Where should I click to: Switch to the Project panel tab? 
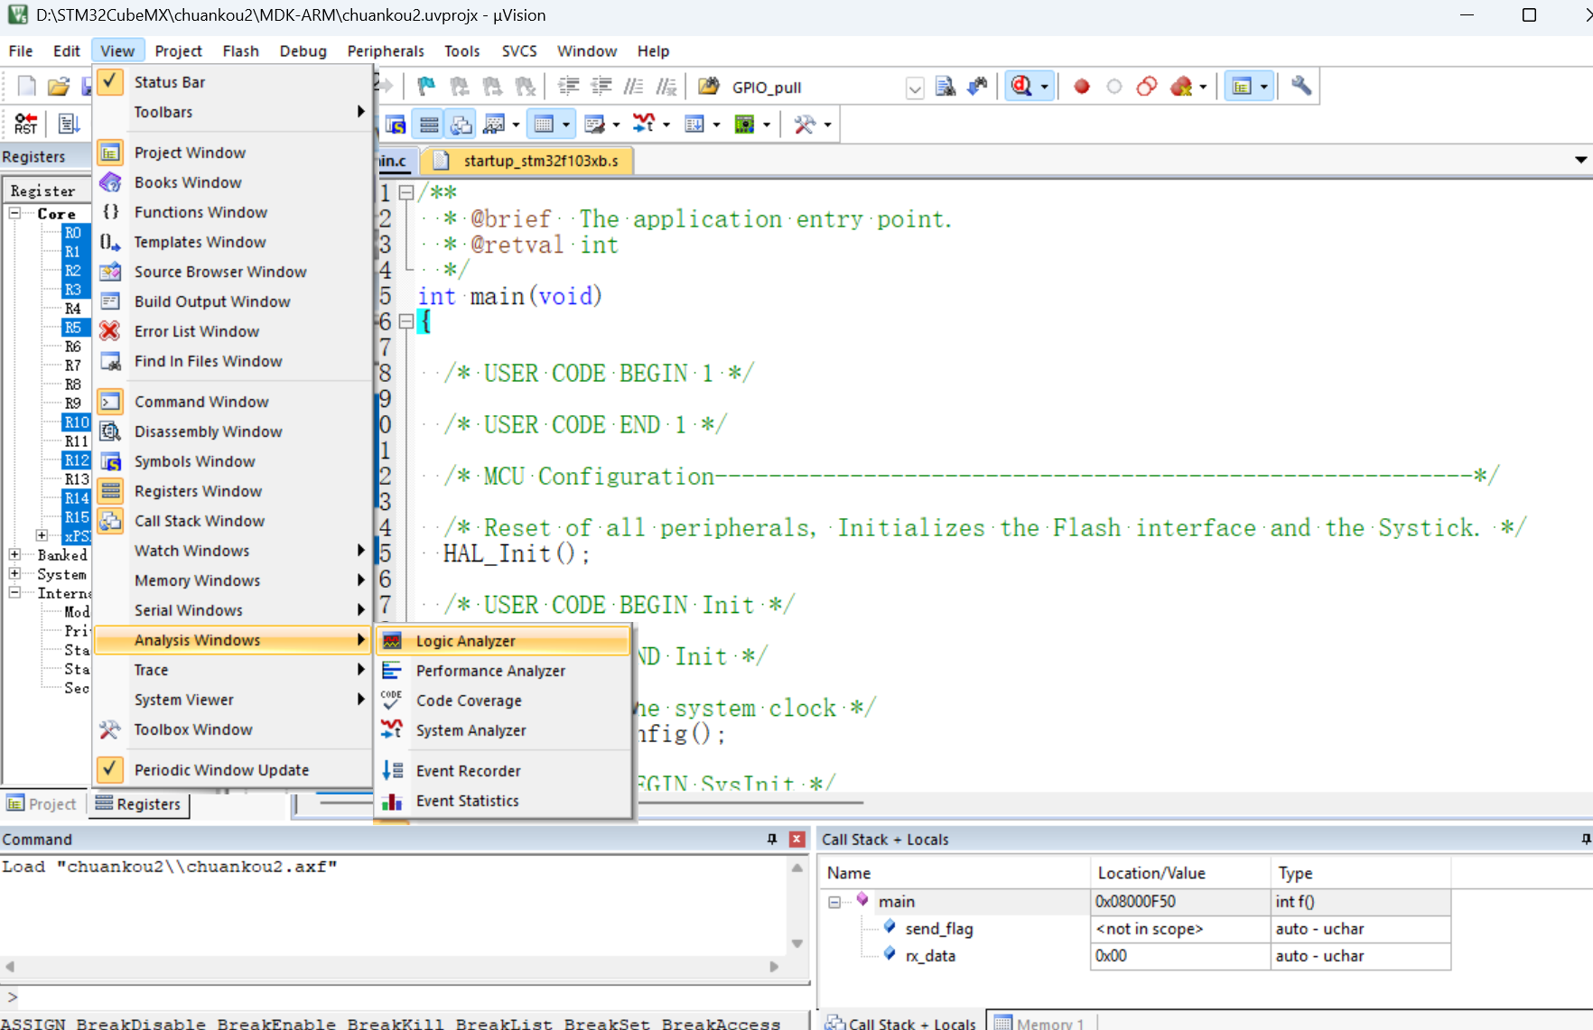click(42, 803)
